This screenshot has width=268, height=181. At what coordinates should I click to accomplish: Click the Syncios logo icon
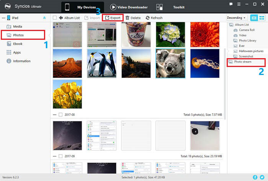click(8, 7)
